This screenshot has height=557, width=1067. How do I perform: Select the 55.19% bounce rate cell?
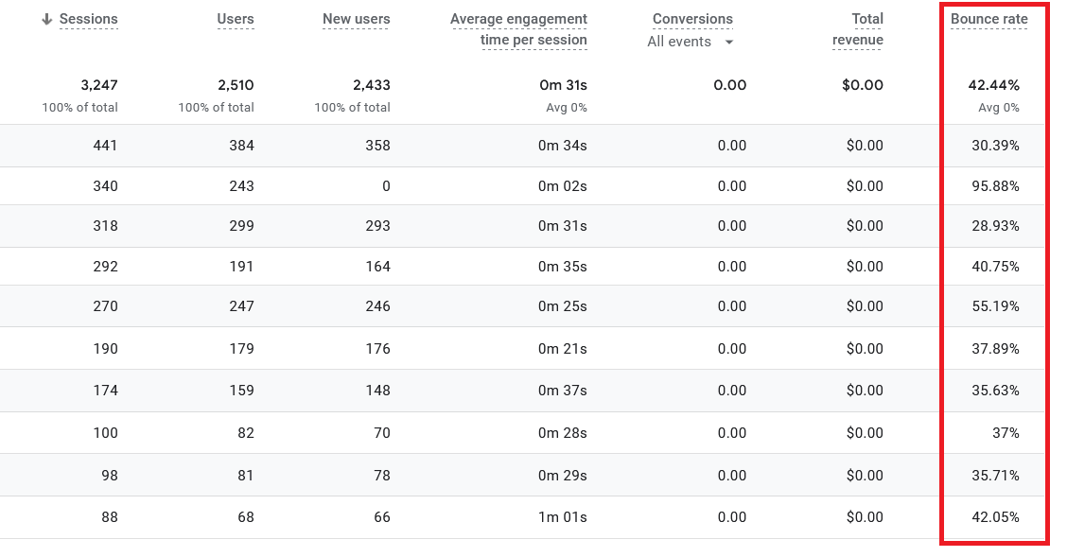coord(993,307)
